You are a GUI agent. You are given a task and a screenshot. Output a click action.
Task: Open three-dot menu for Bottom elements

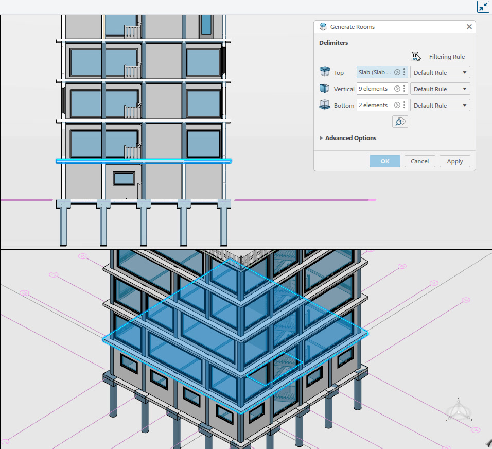pyautogui.click(x=404, y=105)
